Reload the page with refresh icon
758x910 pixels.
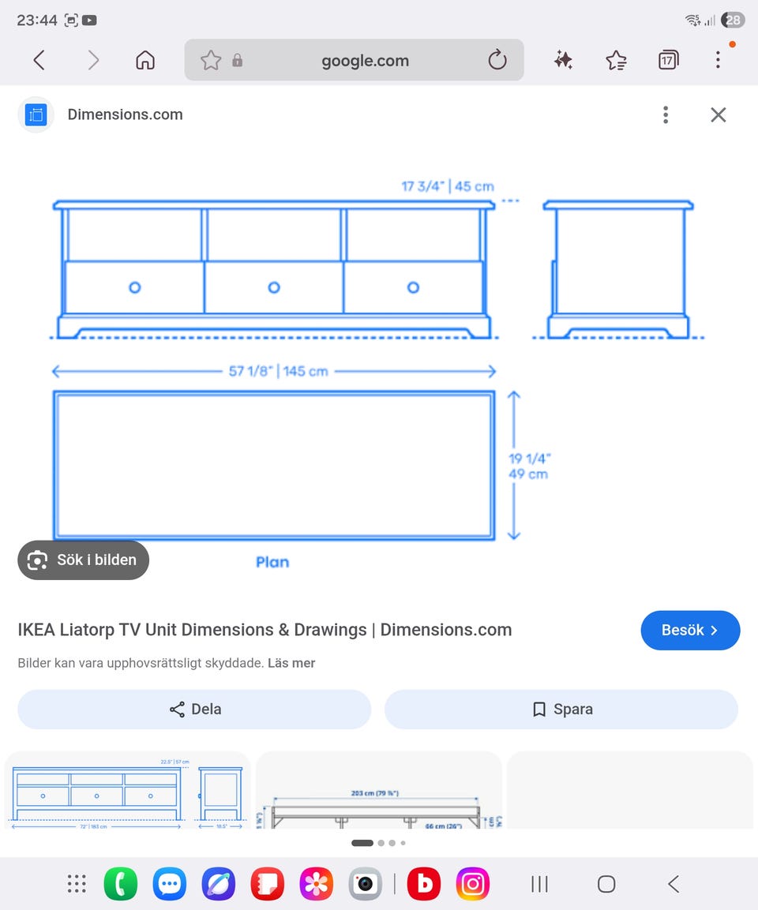pos(497,60)
